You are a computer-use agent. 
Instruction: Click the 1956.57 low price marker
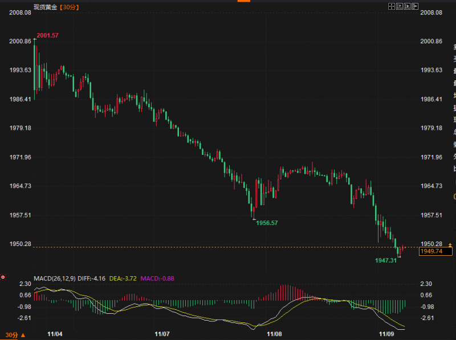267,223
